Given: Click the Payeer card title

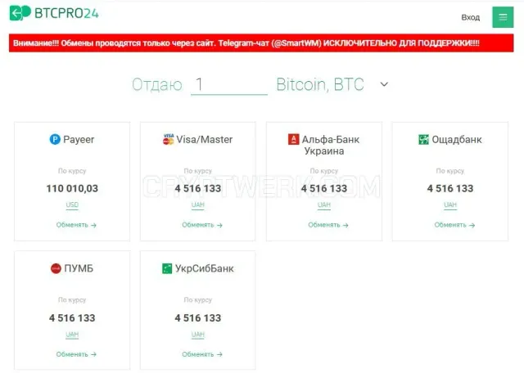Looking at the screenshot, I should click(x=79, y=139).
